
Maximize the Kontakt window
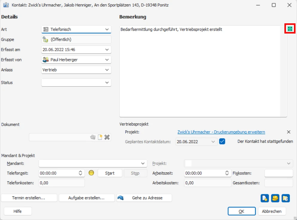[274, 5]
